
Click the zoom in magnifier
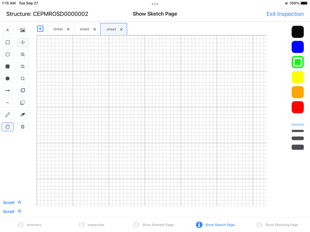(23, 54)
